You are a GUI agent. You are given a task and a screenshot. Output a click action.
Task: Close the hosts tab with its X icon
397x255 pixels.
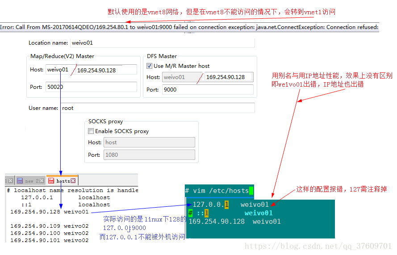[x=73, y=180]
